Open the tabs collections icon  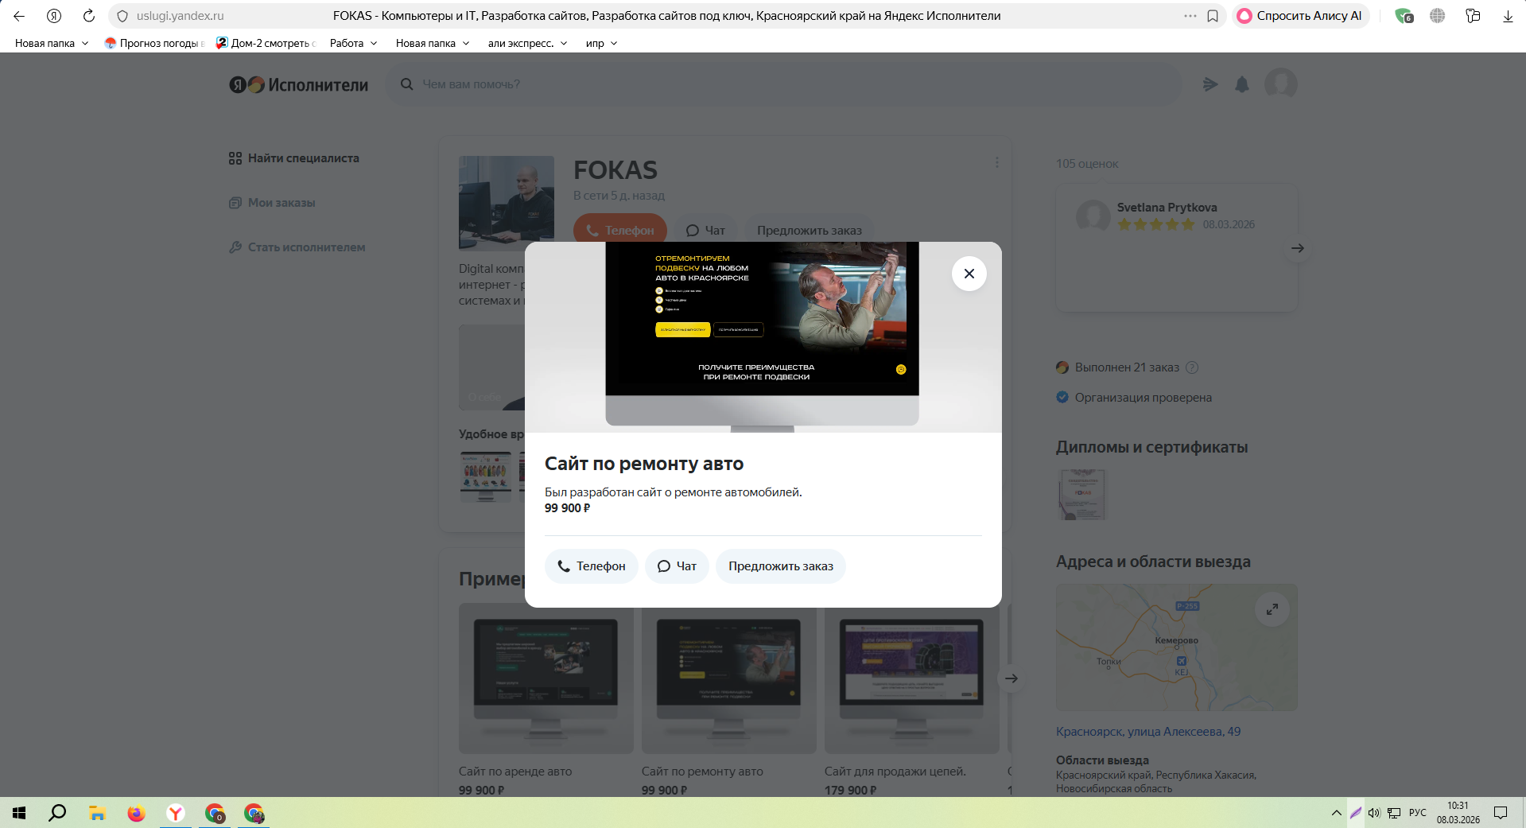(x=1473, y=16)
